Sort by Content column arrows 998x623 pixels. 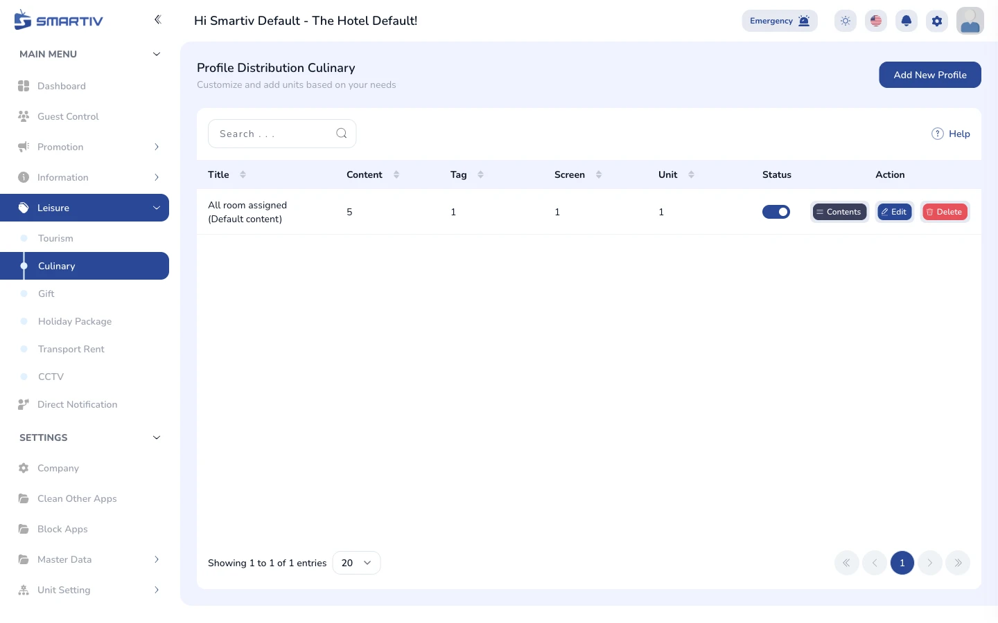(396, 174)
